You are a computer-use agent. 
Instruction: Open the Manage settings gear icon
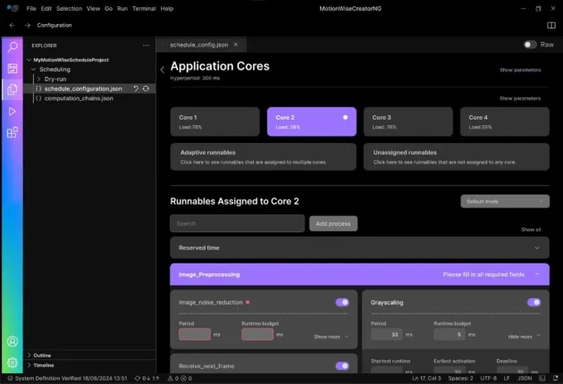click(x=13, y=363)
